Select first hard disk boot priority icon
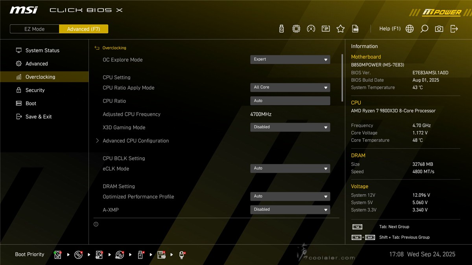The width and height of the screenshot is (472, 265). click(x=58, y=254)
